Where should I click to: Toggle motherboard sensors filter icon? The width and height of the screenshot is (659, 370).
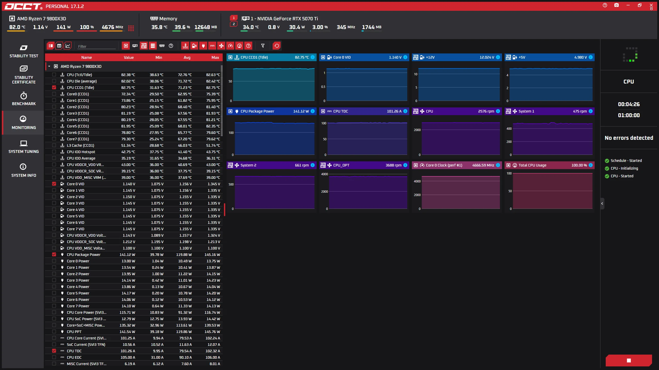[144, 46]
